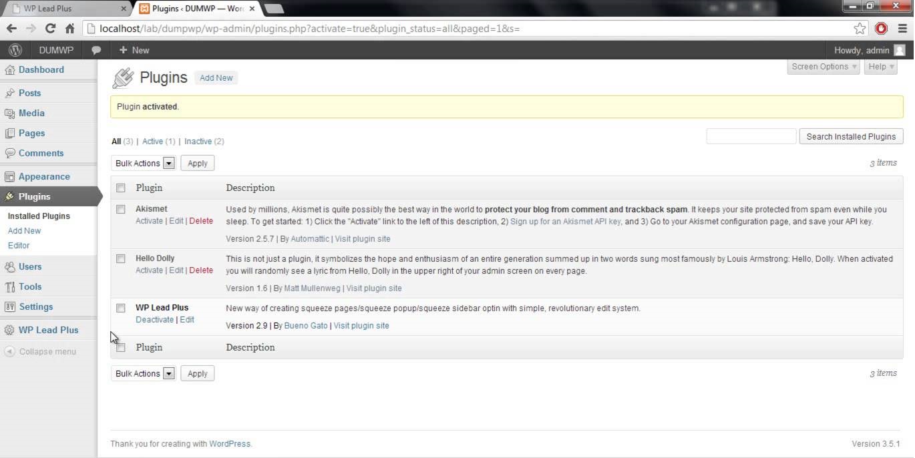Open the comments bubble icon in admin bar
The image size is (915, 458).
click(96, 50)
